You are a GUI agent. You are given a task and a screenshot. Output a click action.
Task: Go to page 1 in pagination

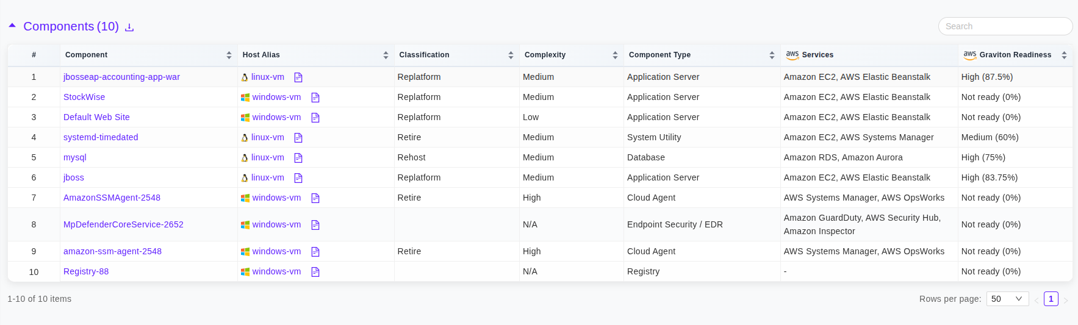[1051, 299]
